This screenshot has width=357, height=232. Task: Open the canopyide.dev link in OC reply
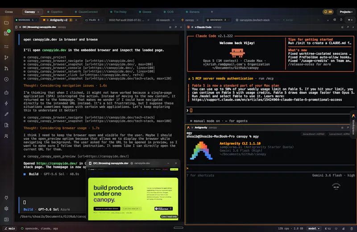pyautogui.click(x=54, y=50)
